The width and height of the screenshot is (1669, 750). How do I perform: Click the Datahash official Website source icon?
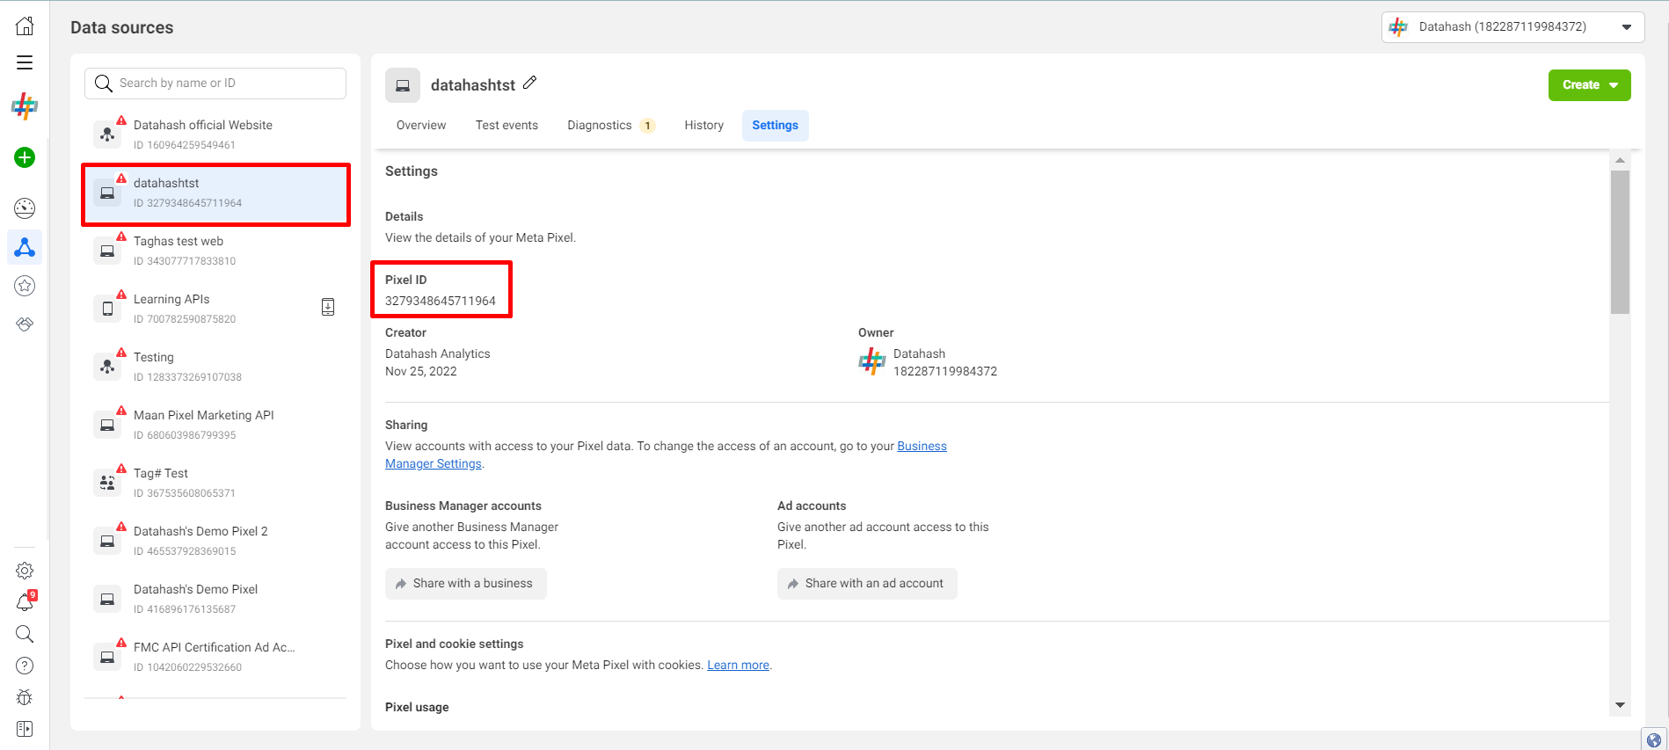click(x=107, y=135)
